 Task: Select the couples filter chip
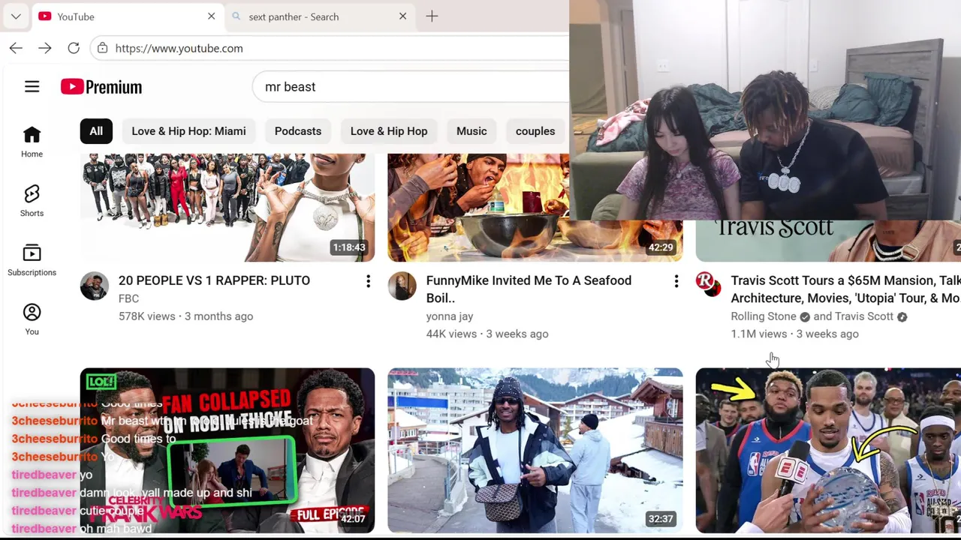pyautogui.click(x=535, y=131)
